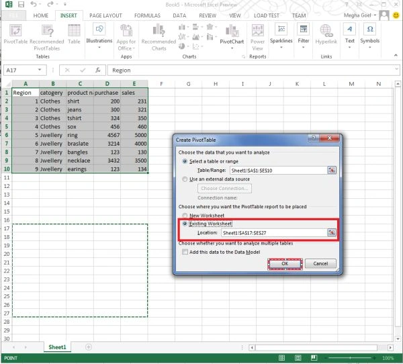The height and width of the screenshot is (364, 403).
Task: Expand the Name Box dropdown arrow
Action: pyautogui.click(x=40, y=70)
